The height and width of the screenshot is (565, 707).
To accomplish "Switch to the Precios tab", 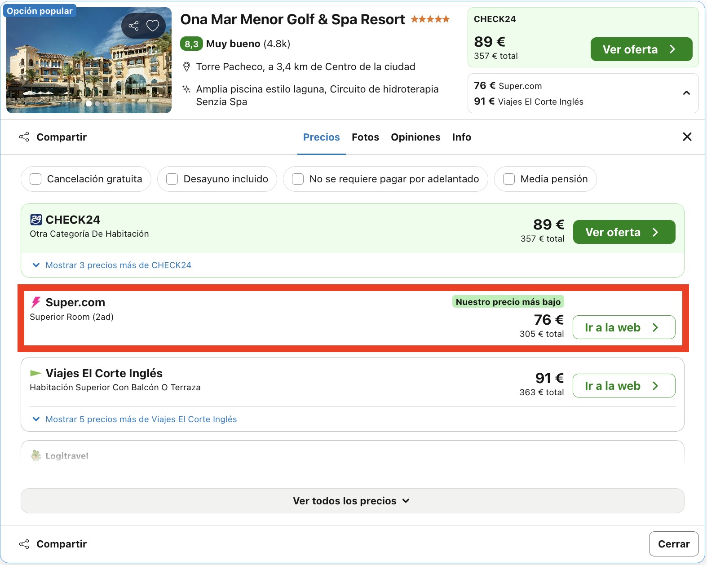I will point(322,137).
